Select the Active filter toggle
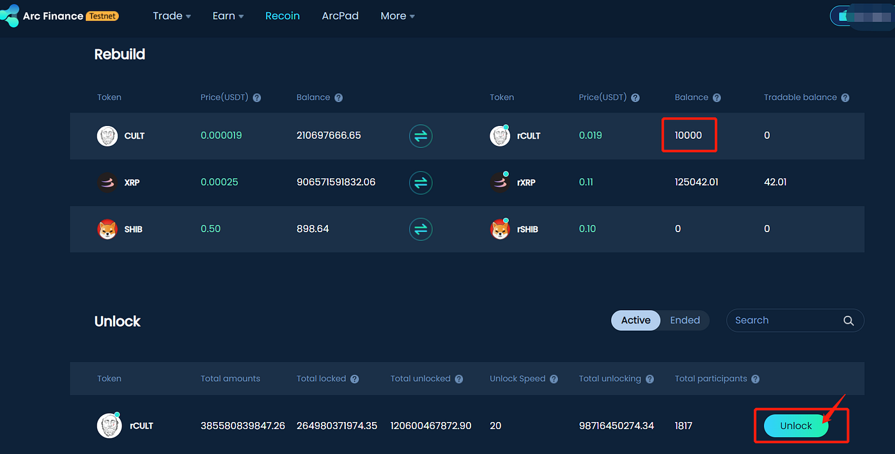Screen dimensions: 895x454 (x=635, y=320)
